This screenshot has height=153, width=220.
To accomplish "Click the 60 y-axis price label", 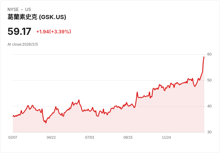I will [x=209, y=54].
